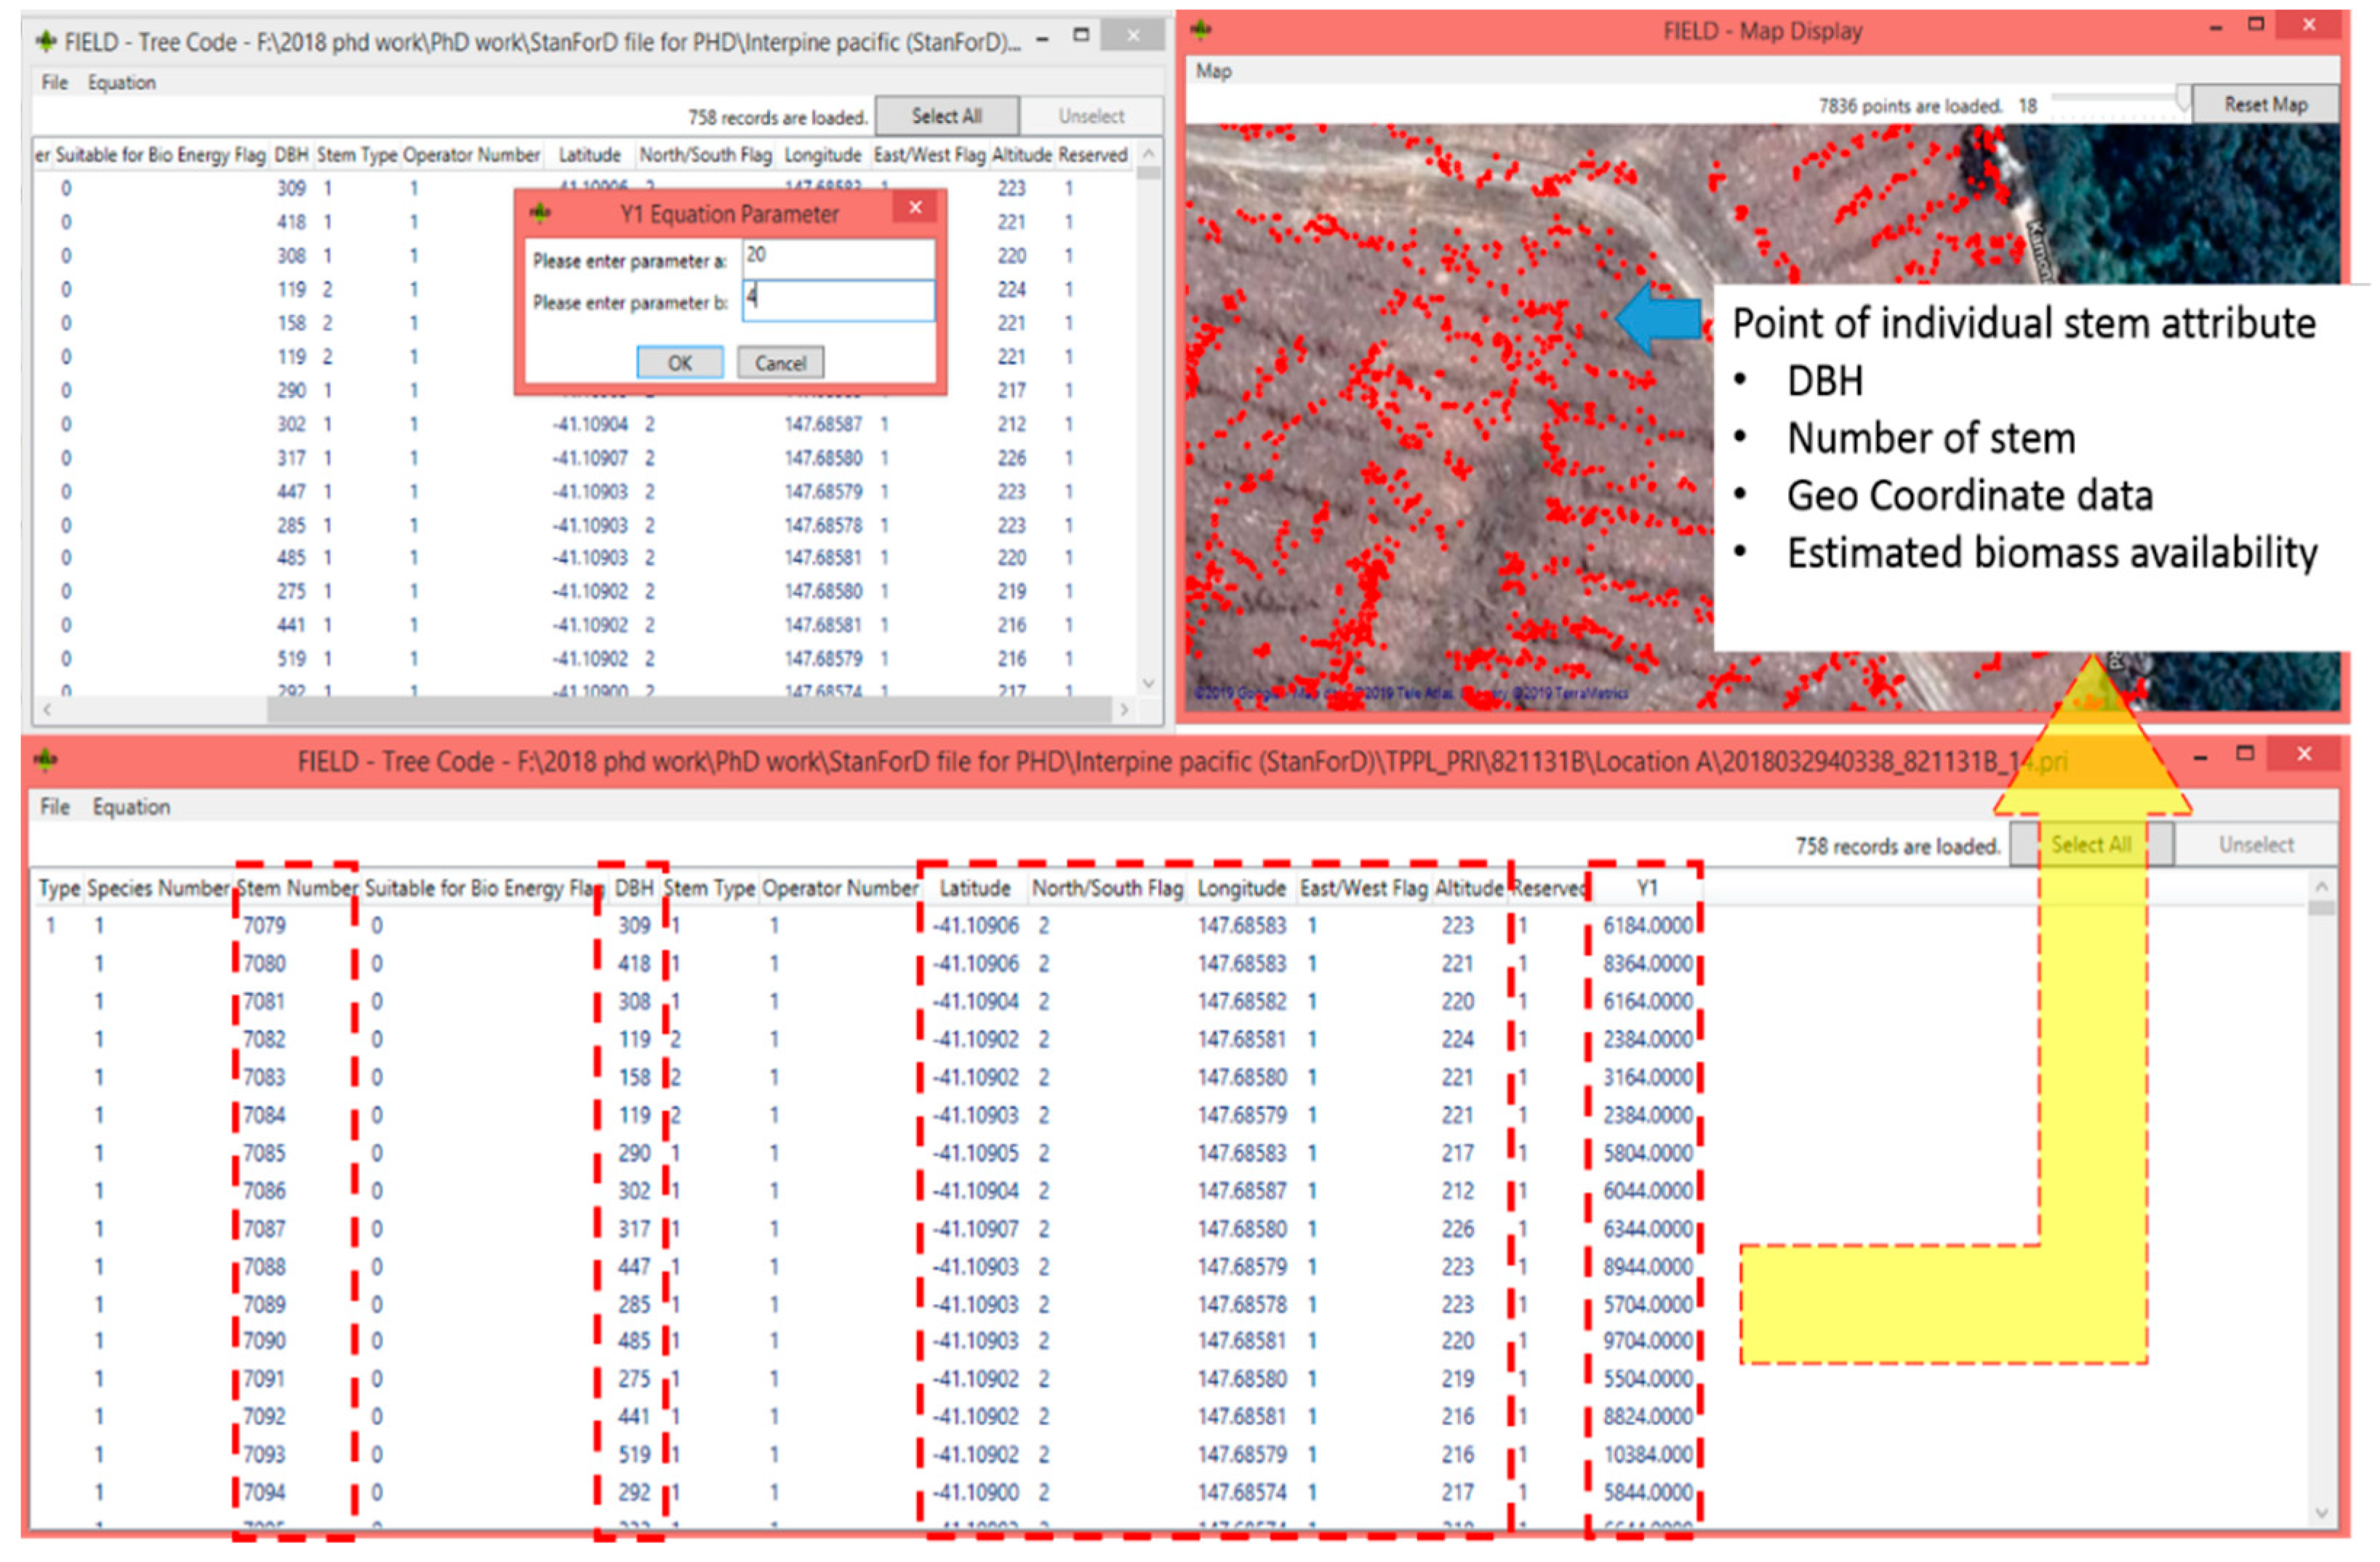2380x1562 pixels.
Task: Click the Y1 Equation Parameter dialog icon
Action: 540,212
